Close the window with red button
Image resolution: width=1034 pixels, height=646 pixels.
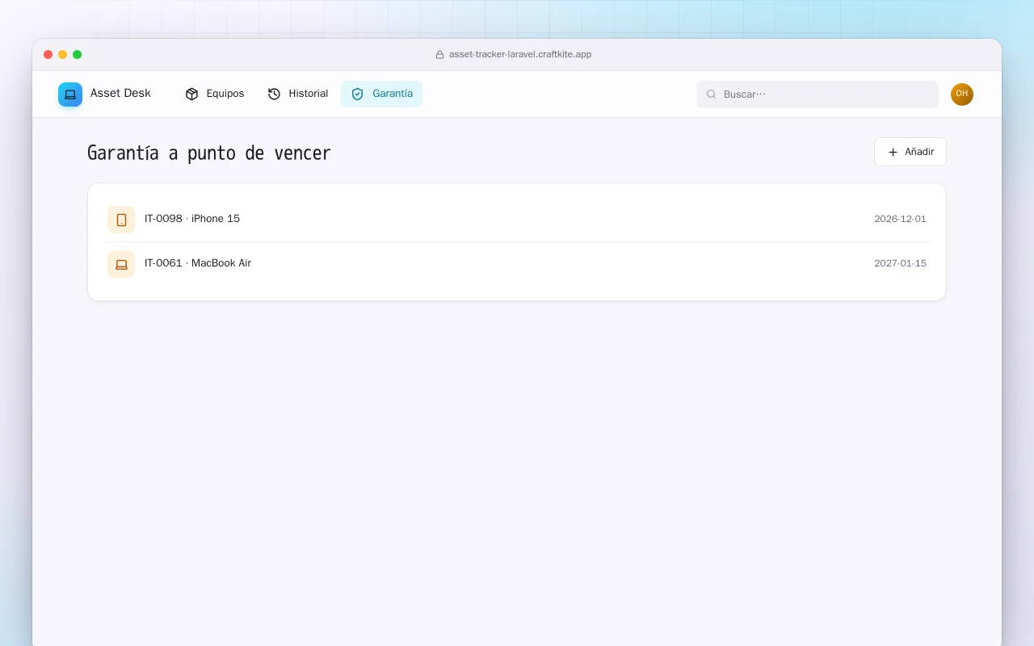coord(48,55)
